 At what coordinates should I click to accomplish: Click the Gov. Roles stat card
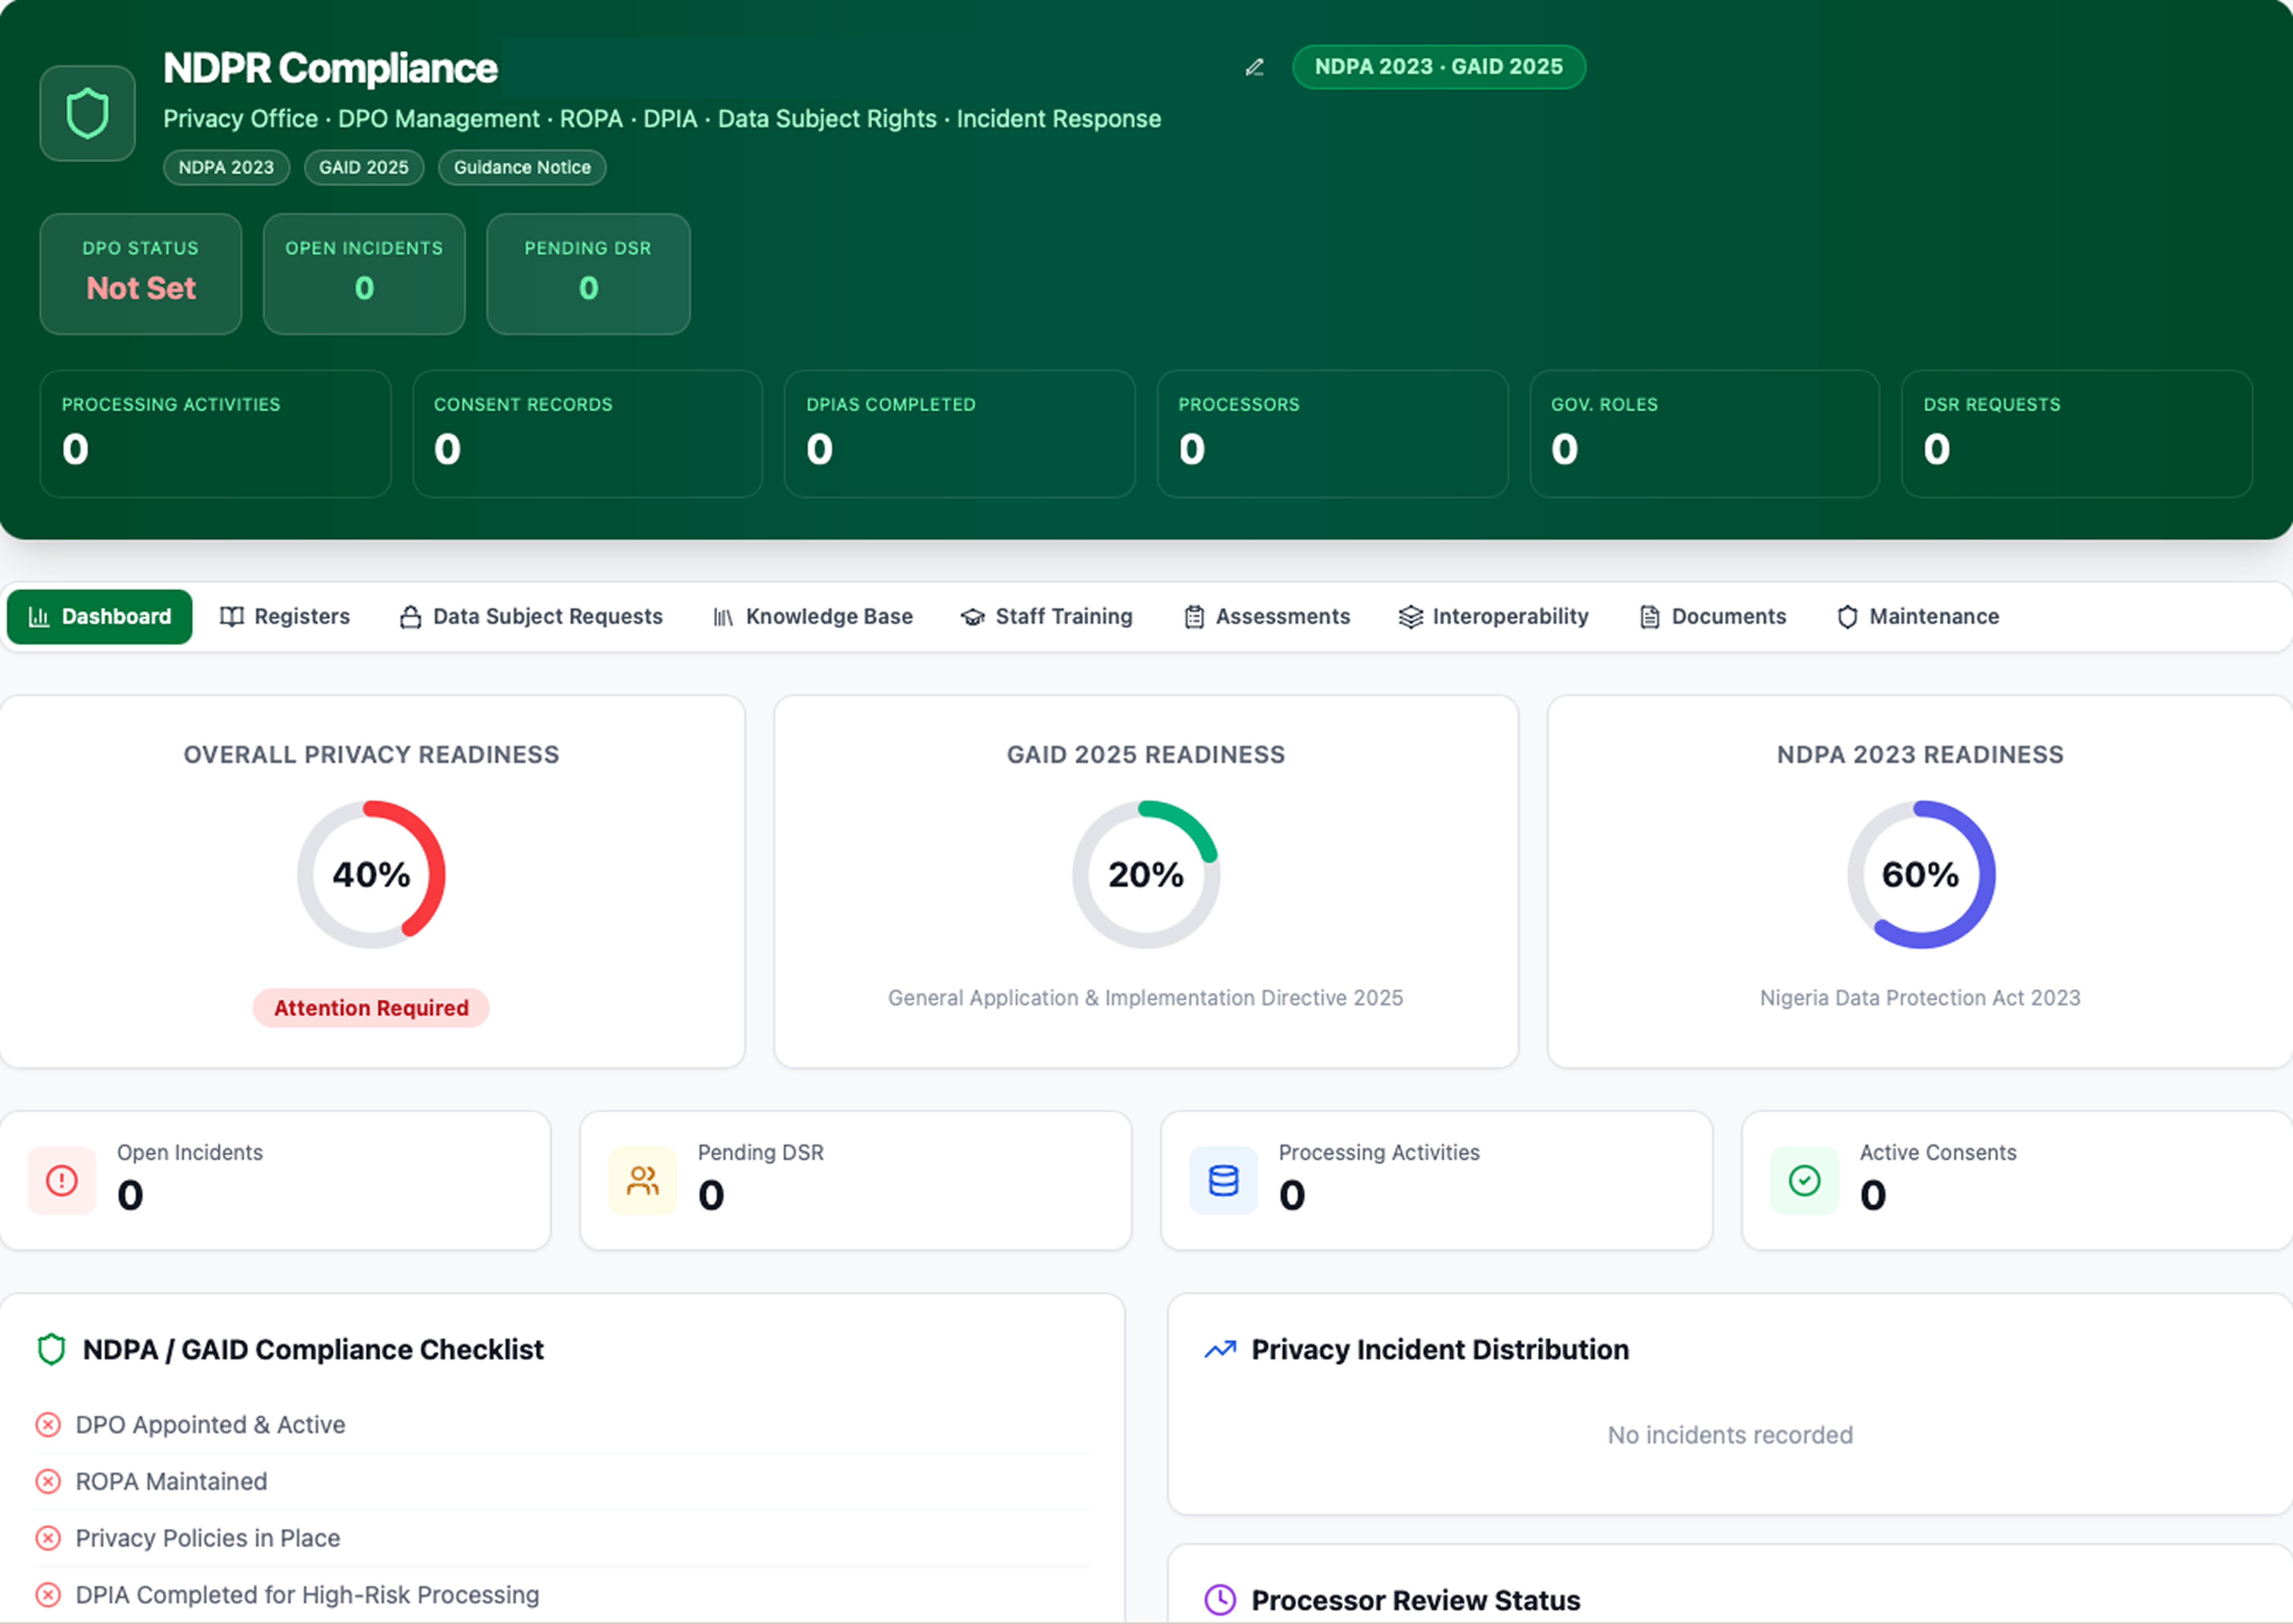pyautogui.click(x=1705, y=433)
